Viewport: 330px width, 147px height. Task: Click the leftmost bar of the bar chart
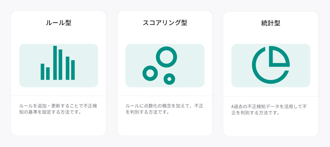(43, 72)
